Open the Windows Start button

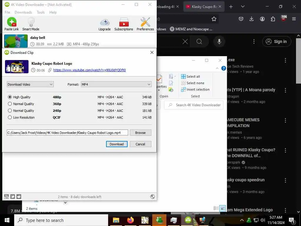coord(7,220)
